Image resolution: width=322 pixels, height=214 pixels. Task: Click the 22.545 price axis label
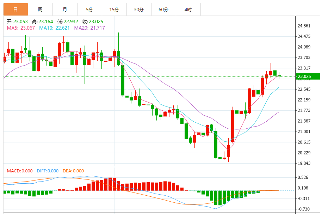(x=304, y=89)
